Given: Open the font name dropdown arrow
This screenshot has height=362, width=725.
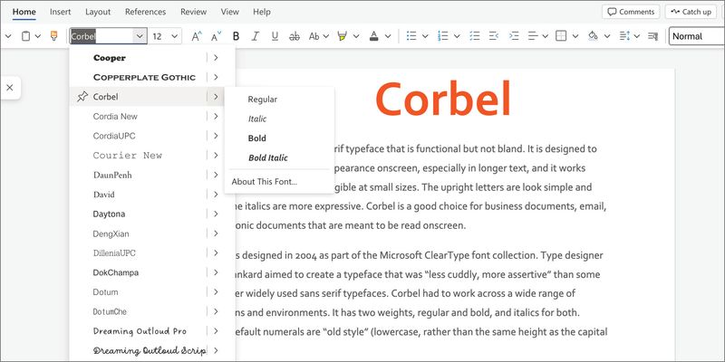Looking at the screenshot, I should tap(140, 36).
